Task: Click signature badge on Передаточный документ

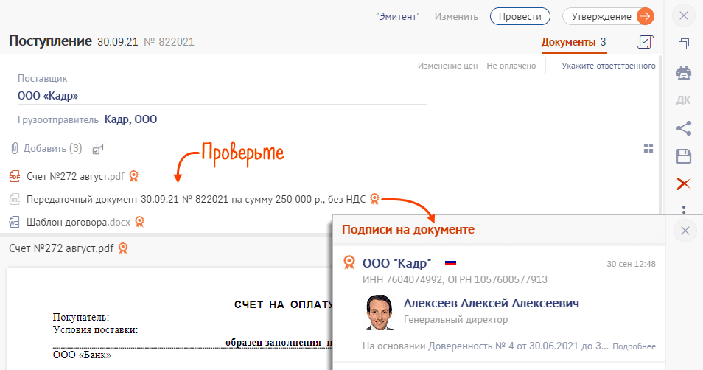Action: click(x=375, y=198)
